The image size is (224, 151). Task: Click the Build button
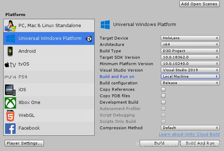point(159,143)
